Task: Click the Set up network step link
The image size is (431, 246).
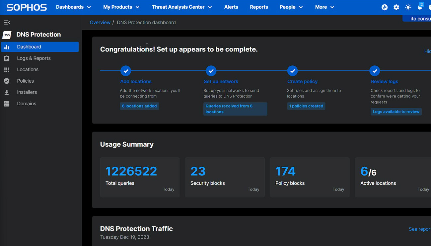Action: click(x=221, y=81)
